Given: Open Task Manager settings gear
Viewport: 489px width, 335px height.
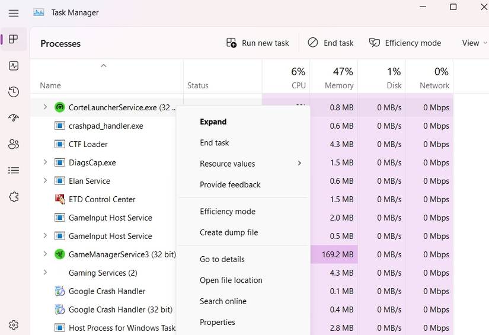Looking at the screenshot, I should pyautogui.click(x=14, y=325).
